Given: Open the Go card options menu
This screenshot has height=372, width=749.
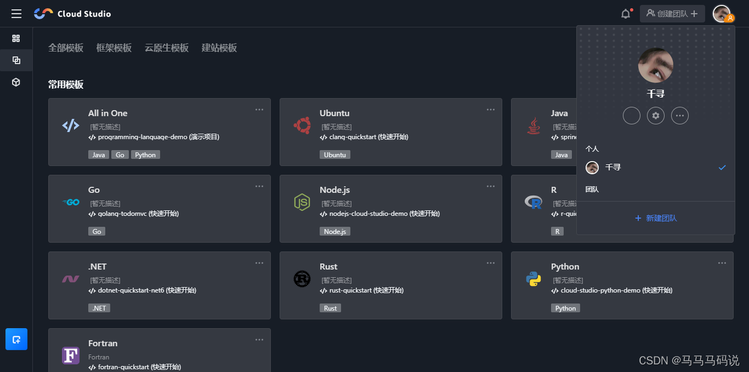Looking at the screenshot, I should pos(259,186).
